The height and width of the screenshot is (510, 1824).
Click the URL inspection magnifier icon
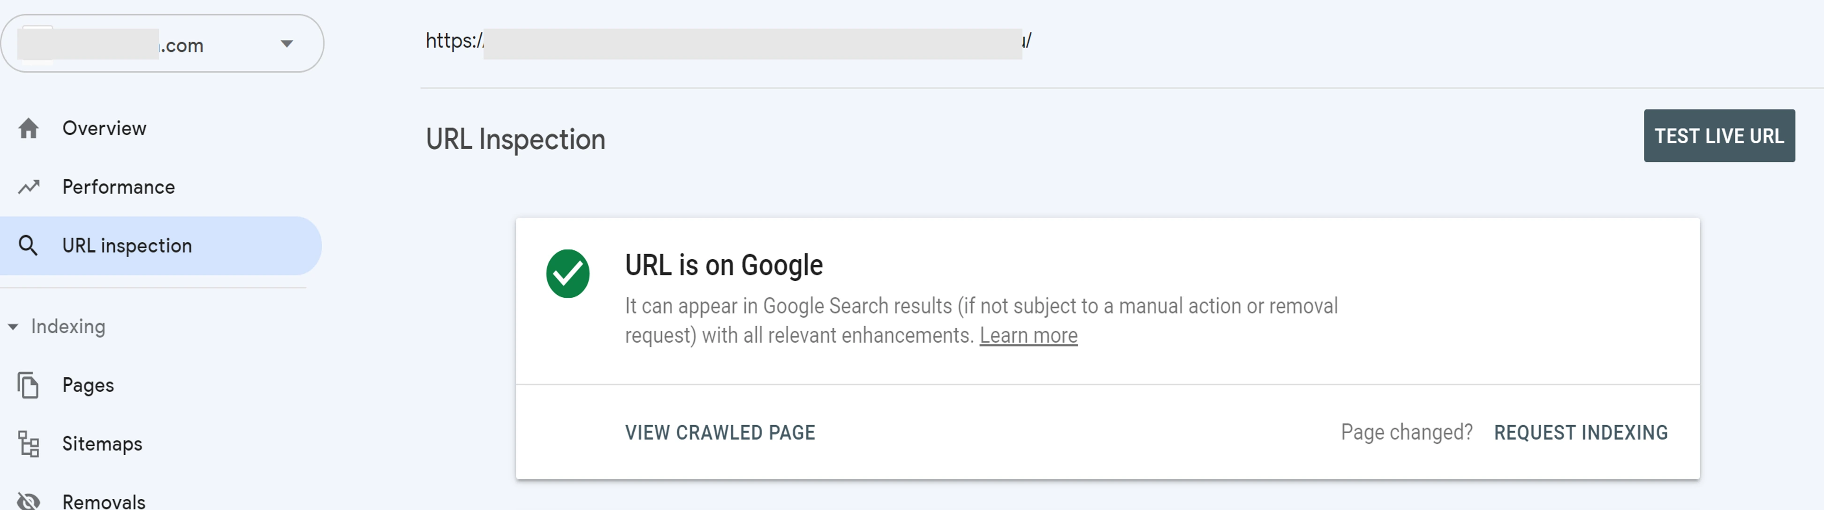pos(28,246)
